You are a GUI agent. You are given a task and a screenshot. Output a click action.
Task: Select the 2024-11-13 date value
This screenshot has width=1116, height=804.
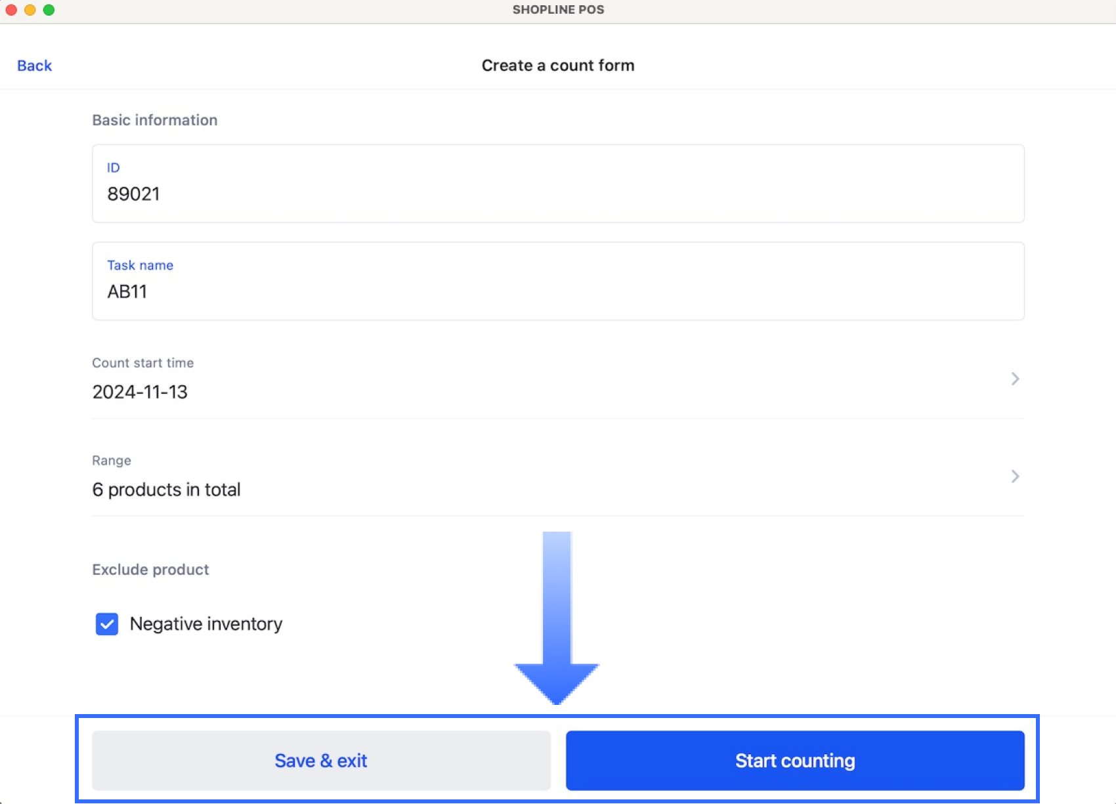coord(140,392)
